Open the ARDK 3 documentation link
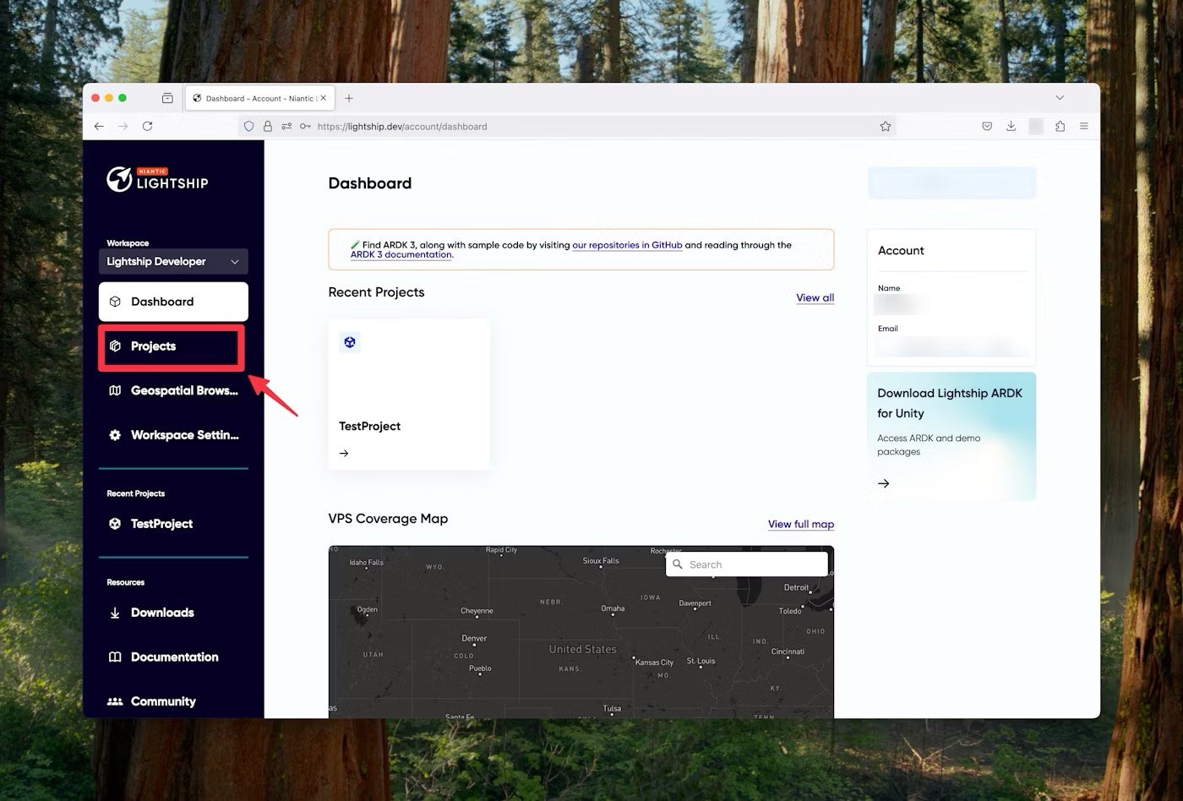The height and width of the screenshot is (801, 1183). tap(401, 254)
